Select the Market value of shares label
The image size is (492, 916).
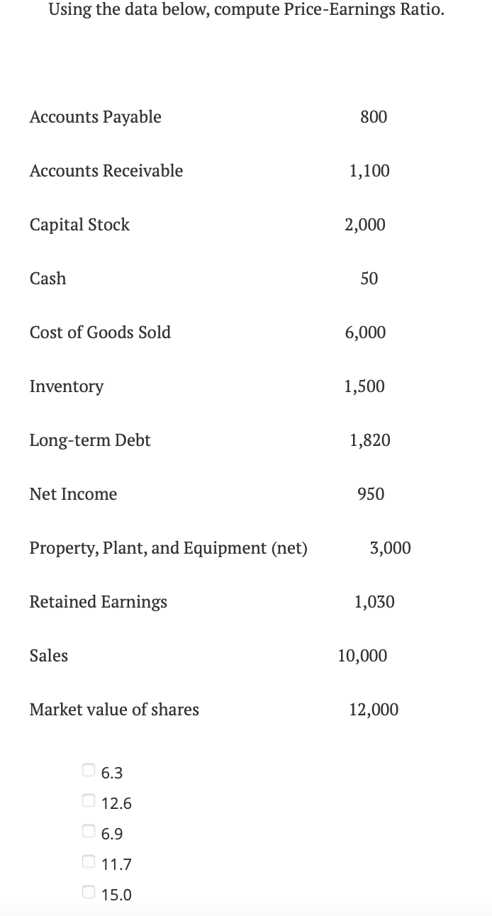(x=114, y=710)
